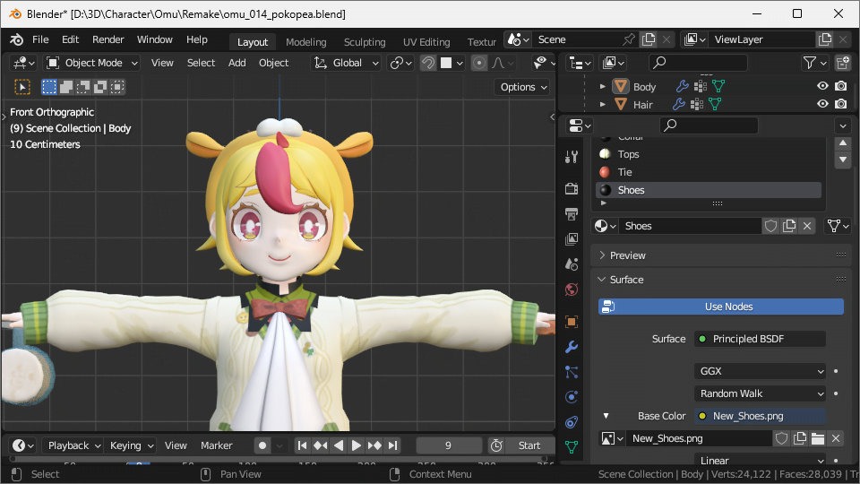Open the Tool properties tab
Screen dimensions: 860x484
[x=572, y=157]
